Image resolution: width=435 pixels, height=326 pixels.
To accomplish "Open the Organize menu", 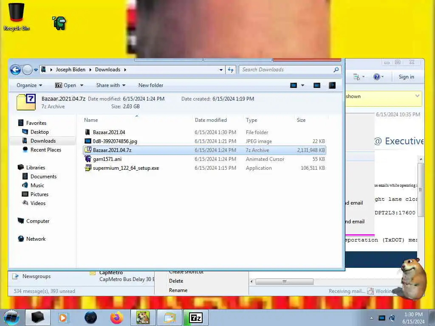I will click(29, 85).
